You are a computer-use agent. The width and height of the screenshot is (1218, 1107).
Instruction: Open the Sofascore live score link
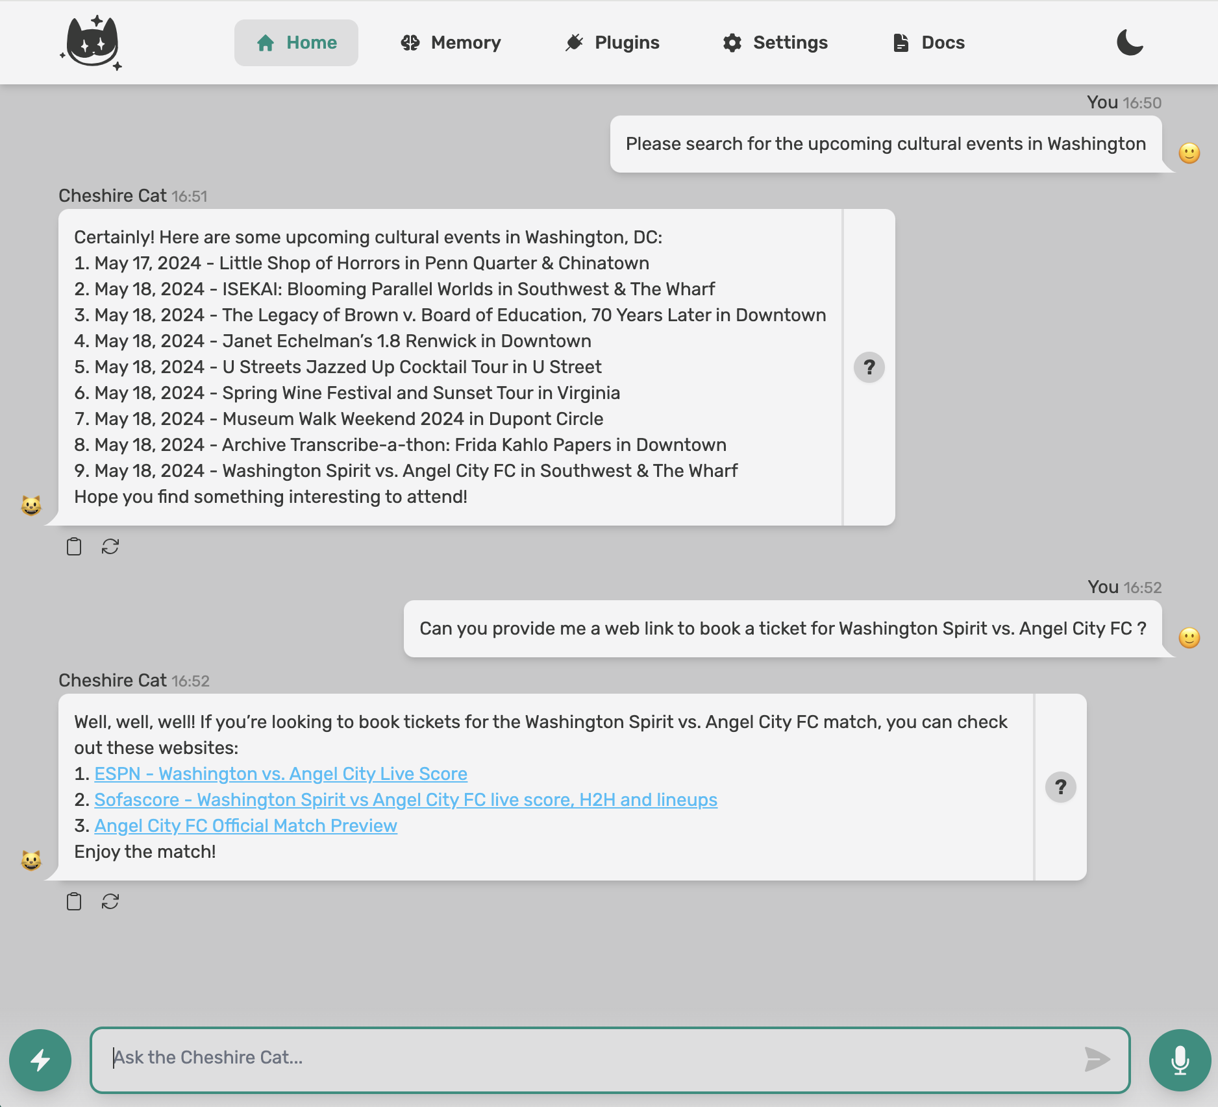[x=406, y=799]
